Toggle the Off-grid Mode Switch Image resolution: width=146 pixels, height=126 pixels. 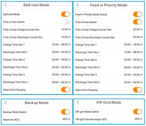pos(138,111)
